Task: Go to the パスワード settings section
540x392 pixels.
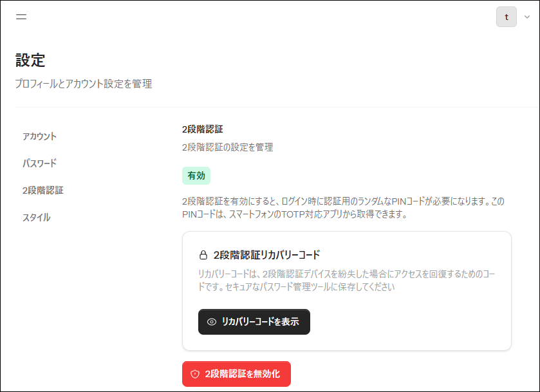Action: tap(40, 163)
